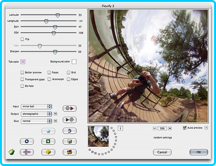Open the Input dropdown showing mirror ball
Viewport: 216px width, 166px height.
36,107
